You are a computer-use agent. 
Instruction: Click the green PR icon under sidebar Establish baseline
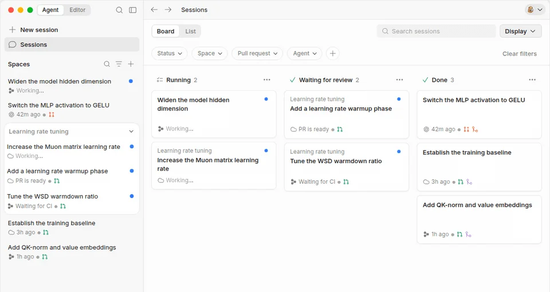(46, 232)
